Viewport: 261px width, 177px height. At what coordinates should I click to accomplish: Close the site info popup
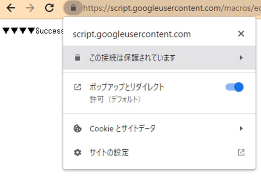pyautogui.click(x=241, y=34)
